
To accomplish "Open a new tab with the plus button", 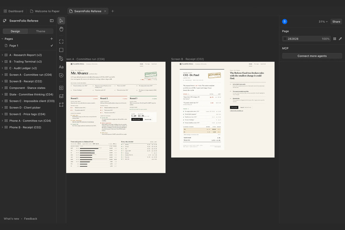I will (x=113, y=11).
